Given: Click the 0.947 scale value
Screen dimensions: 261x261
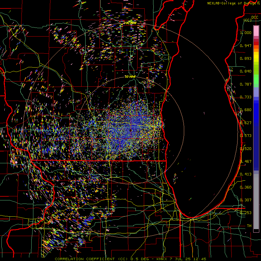Looking at the screenshot, I should point(246,46).
